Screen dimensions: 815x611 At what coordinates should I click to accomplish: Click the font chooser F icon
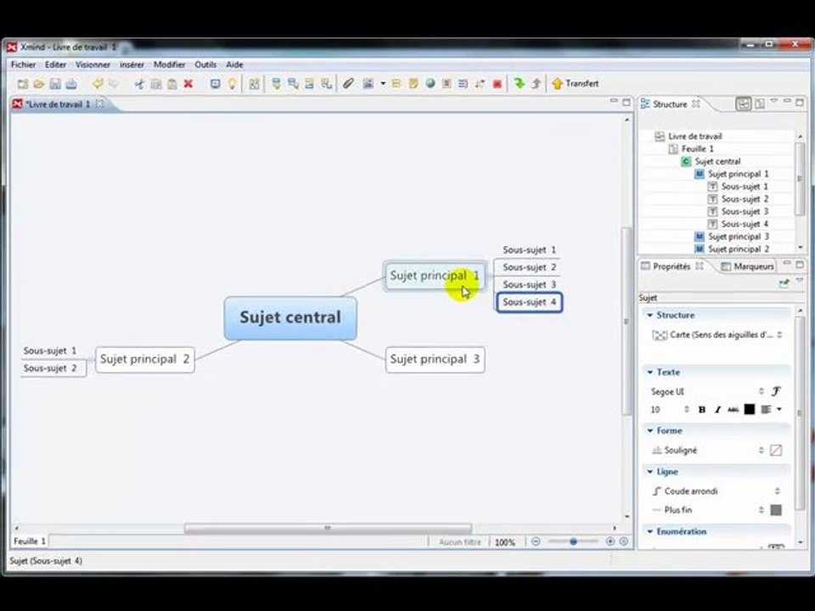[776, 391]
